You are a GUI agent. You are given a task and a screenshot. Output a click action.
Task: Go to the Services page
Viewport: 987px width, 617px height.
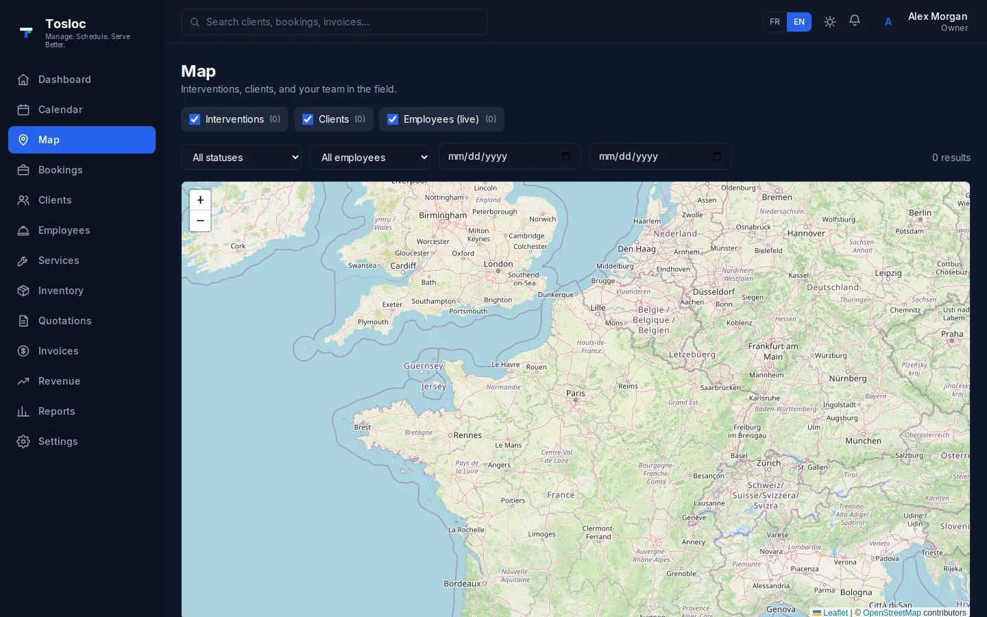pos(82,261)
